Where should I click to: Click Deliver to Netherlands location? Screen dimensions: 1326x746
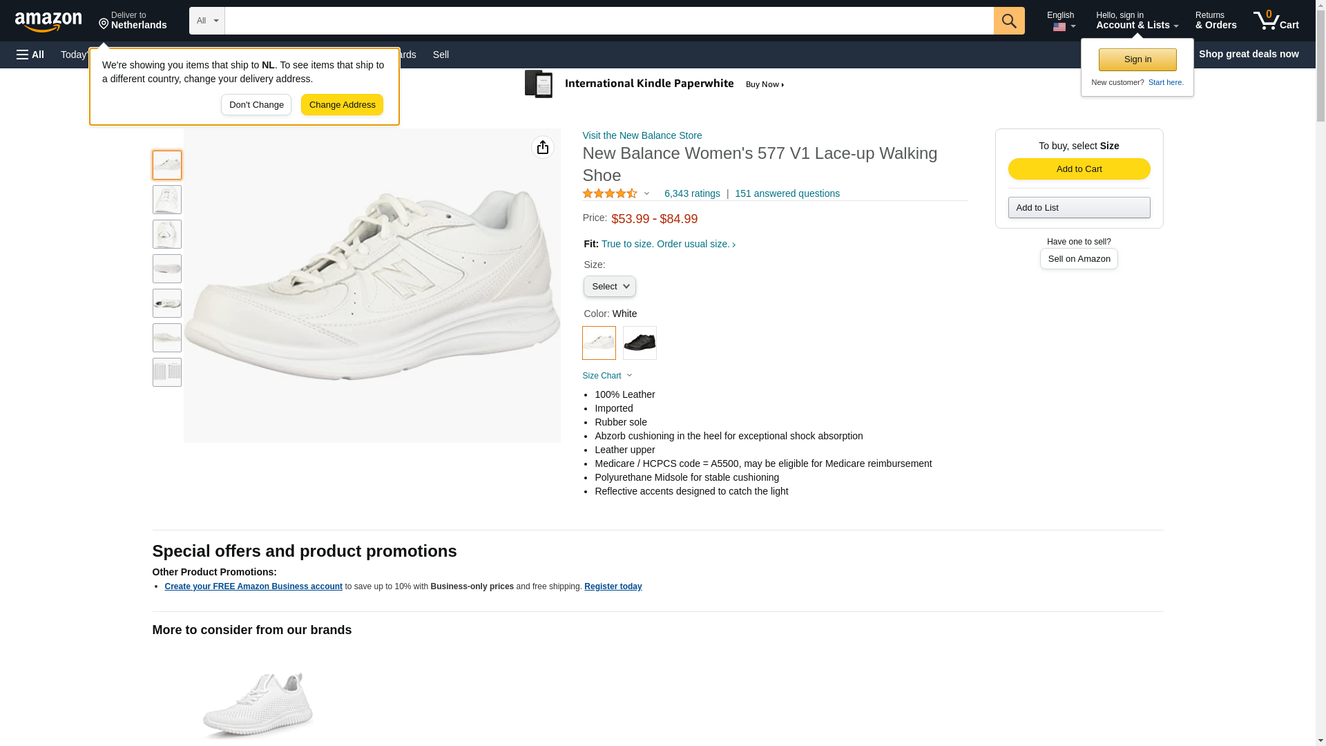coord(133,21)
